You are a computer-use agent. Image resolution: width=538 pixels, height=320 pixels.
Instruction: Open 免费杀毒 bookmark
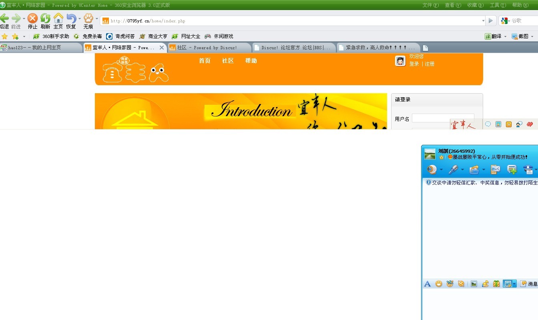(88, 36)
